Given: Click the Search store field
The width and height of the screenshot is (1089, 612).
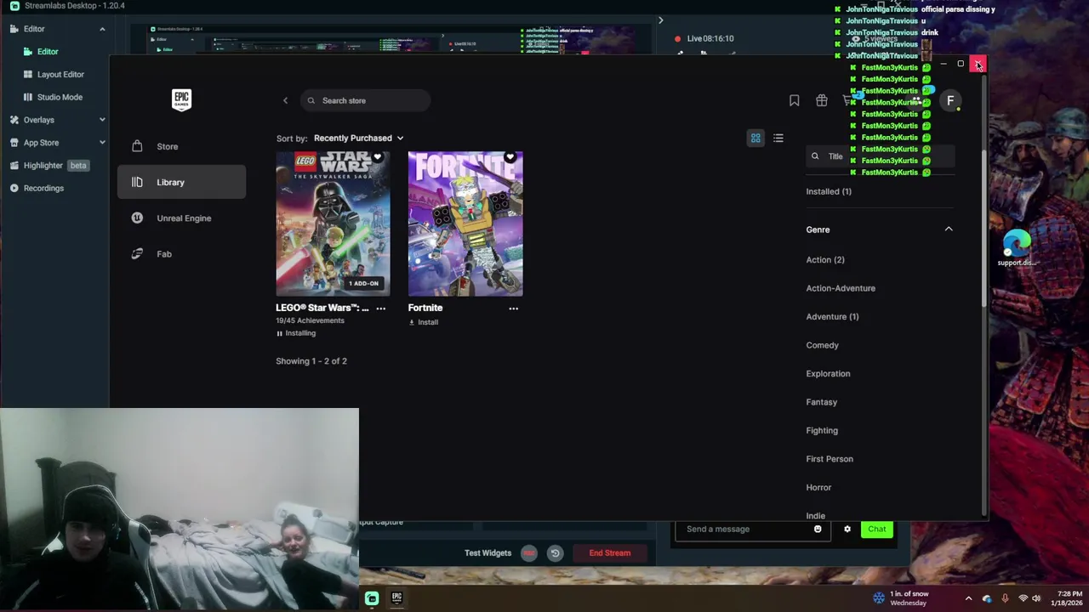Looking at the screenshot, I should click(365, 100).
